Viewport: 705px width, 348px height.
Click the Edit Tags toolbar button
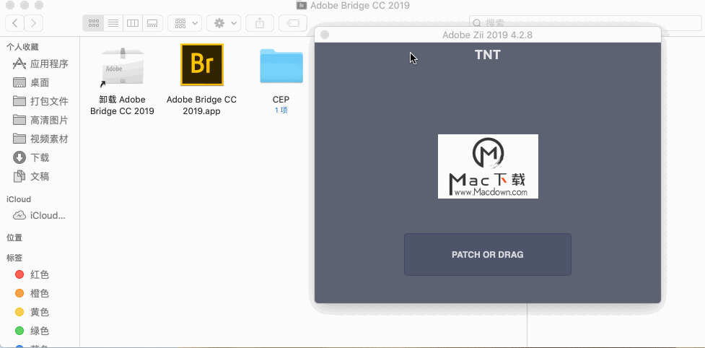pos(293,23)
